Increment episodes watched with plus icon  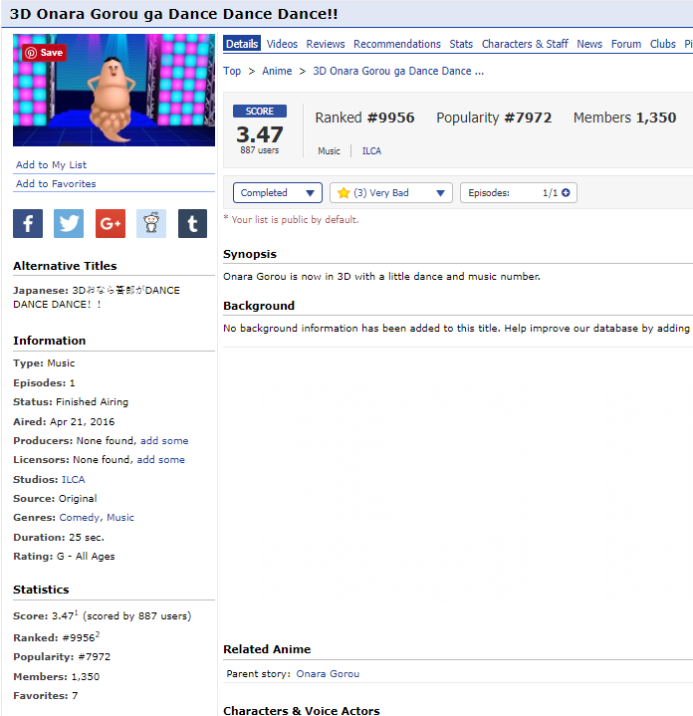point(566,193)
